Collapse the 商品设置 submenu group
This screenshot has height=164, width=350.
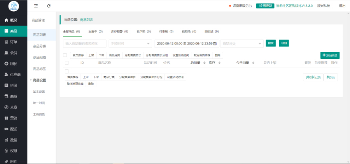39,80
